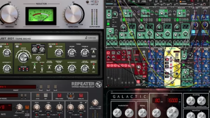Click Heads LED number 3

click(27, 69)
